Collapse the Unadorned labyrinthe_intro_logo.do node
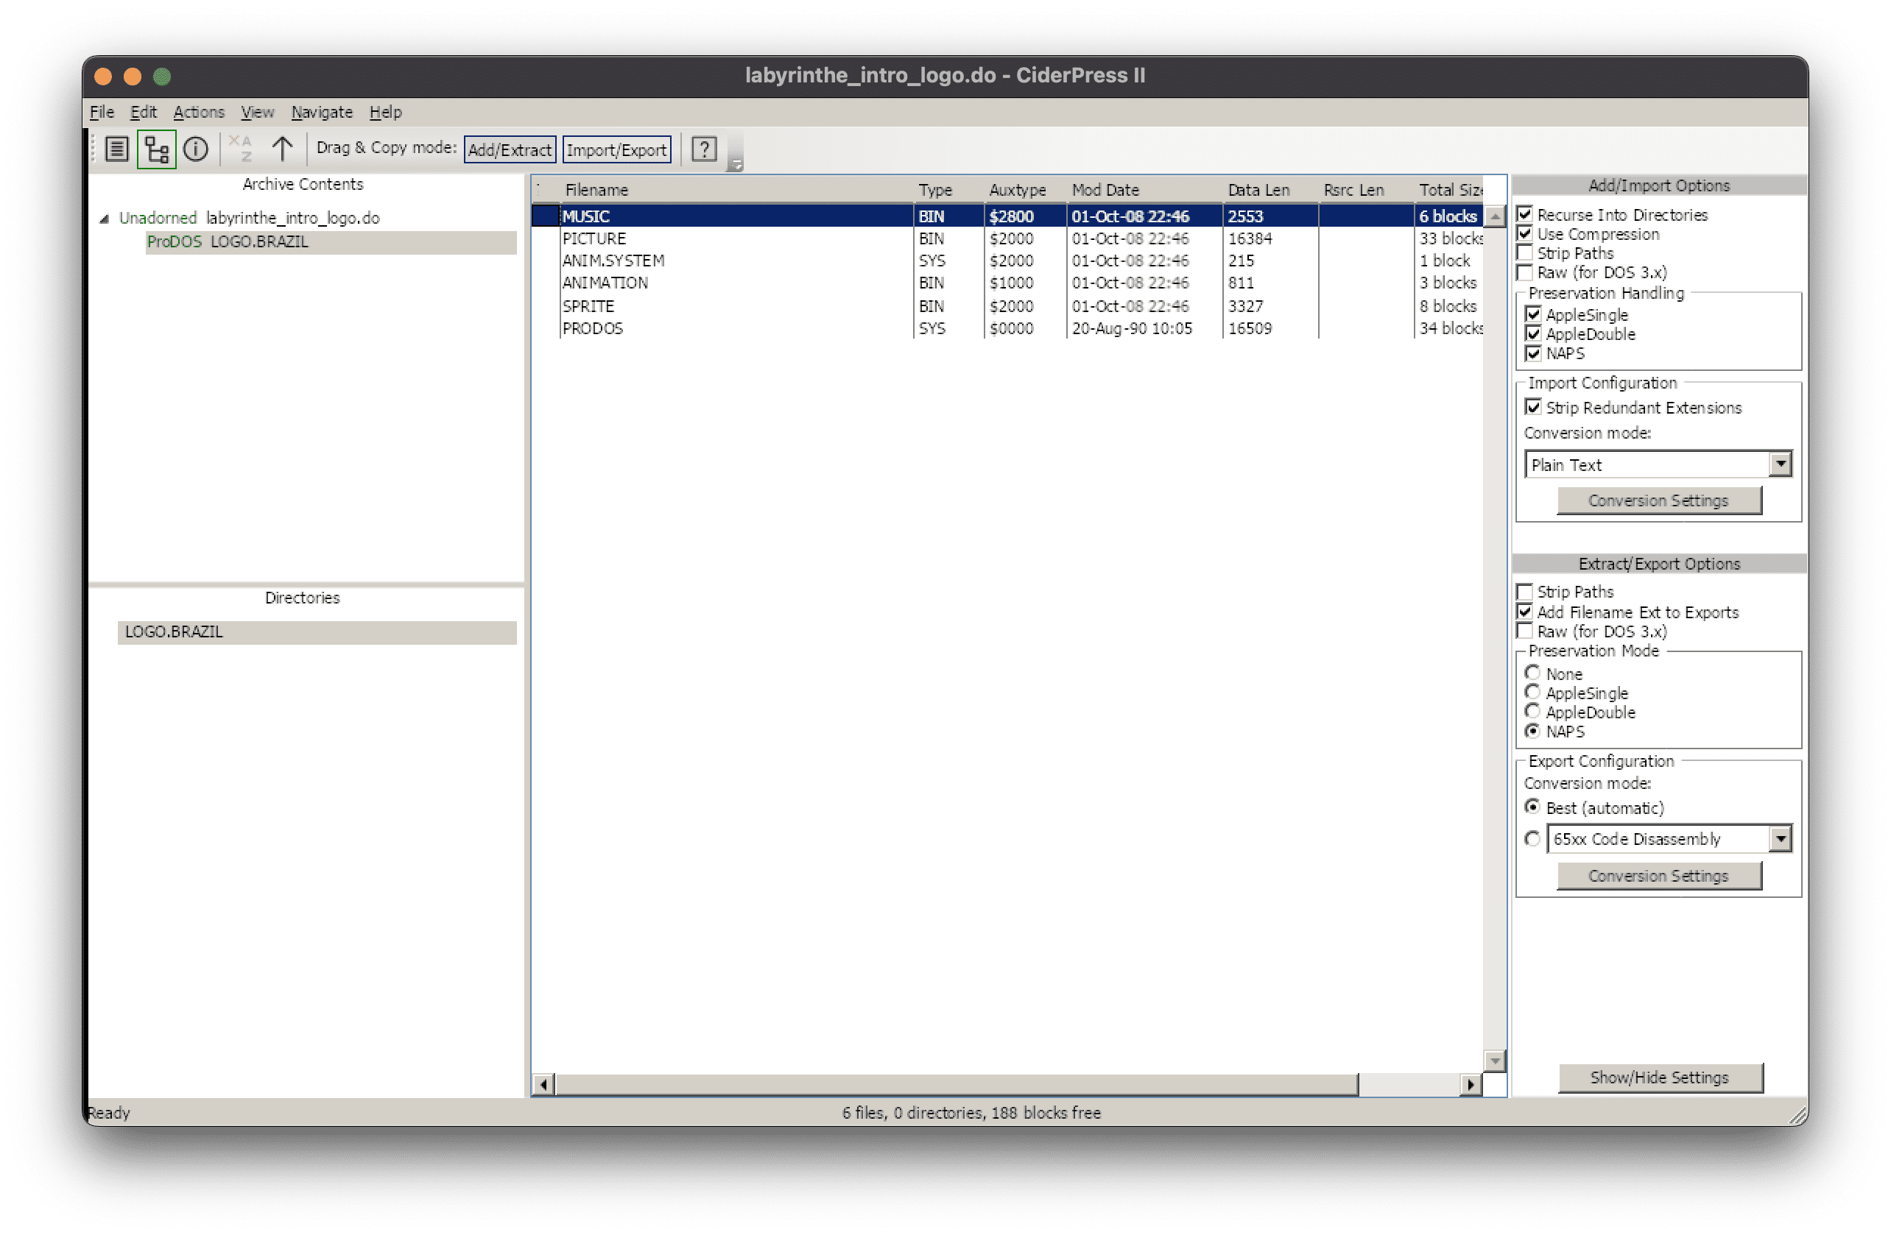This screenshot has width=1891, height=1235. coord(104,219)
